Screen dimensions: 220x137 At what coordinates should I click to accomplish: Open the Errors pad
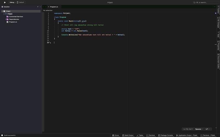click(x=116, y=135)
